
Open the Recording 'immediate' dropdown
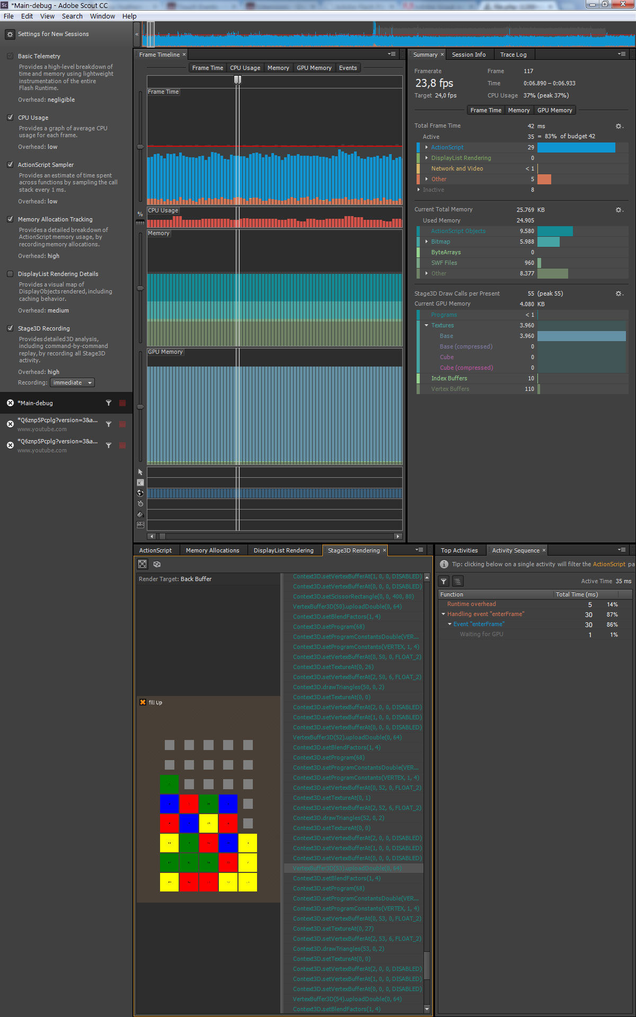coord(72,383)
